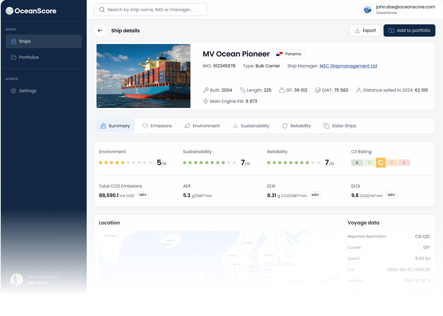
Task: Open Portfolios in the sidebar menu
Action: (29, 57)
